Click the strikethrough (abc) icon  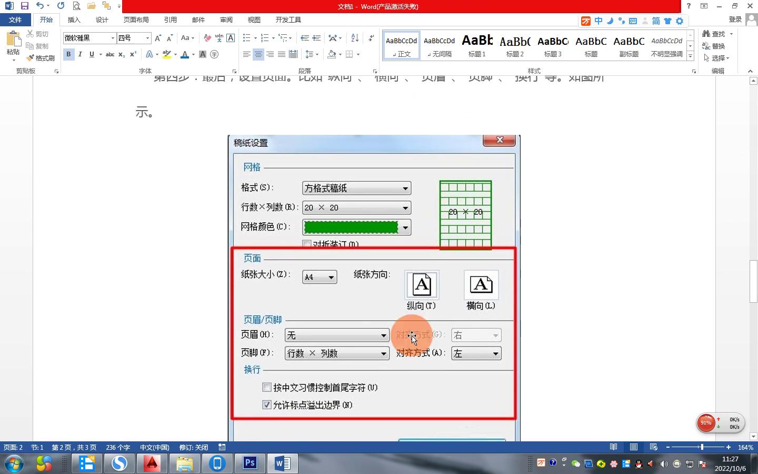click(109, 54)
